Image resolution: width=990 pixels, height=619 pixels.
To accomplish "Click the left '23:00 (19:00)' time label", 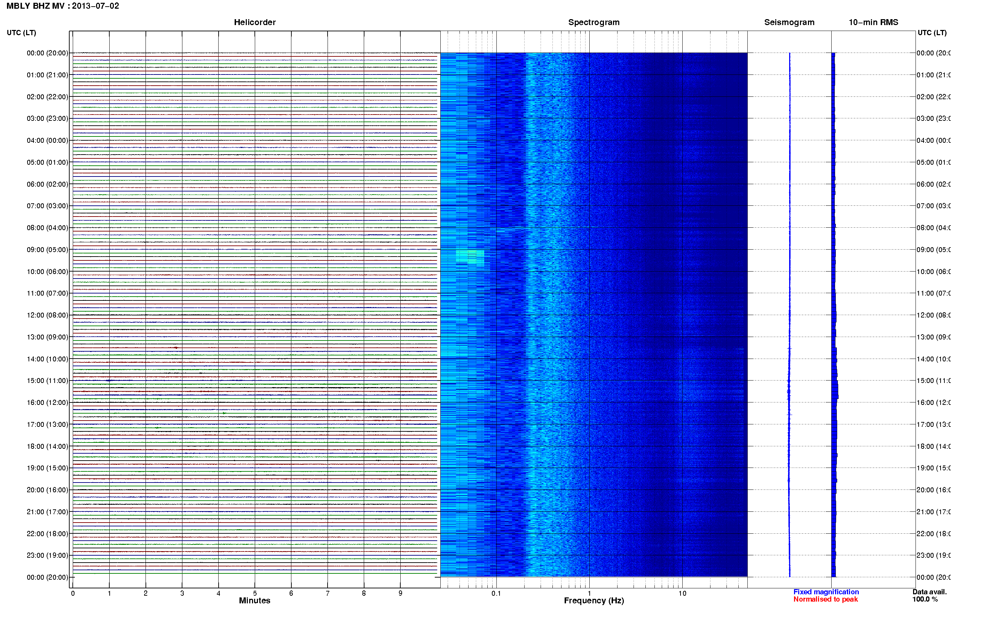I will (47, 555).
